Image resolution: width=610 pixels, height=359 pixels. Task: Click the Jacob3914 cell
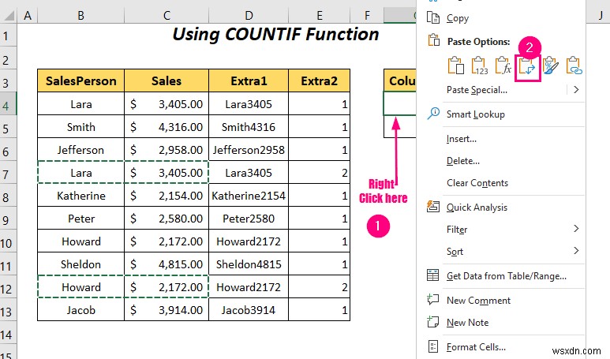tap(249, 309)
